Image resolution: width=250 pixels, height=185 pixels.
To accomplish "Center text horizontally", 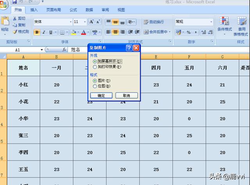I will [116, 32].
